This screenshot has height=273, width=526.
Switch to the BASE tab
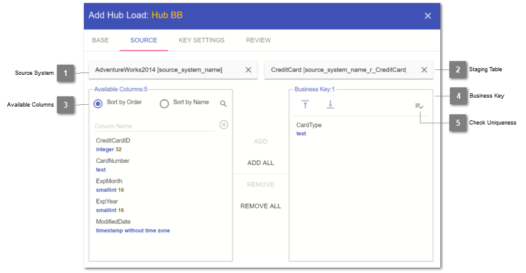coord(101,40)
